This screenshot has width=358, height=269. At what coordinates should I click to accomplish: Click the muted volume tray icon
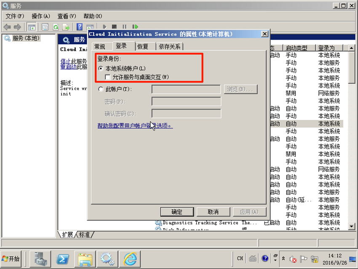coord(293,259)
